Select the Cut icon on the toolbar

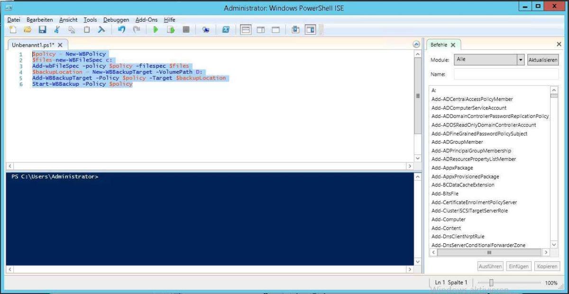[57, 29]
